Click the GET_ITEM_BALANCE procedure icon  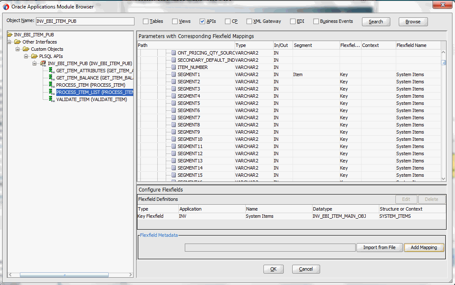pos(52,78)
